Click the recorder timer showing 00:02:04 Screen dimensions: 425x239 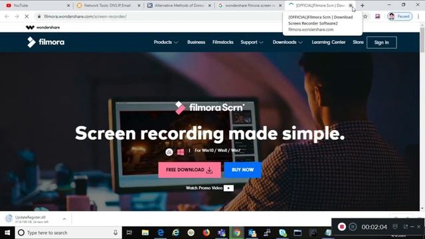pyautogui.click(x=375, y=227)
